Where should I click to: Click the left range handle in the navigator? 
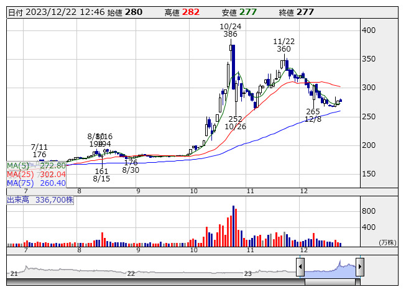(x=300, y=267)
